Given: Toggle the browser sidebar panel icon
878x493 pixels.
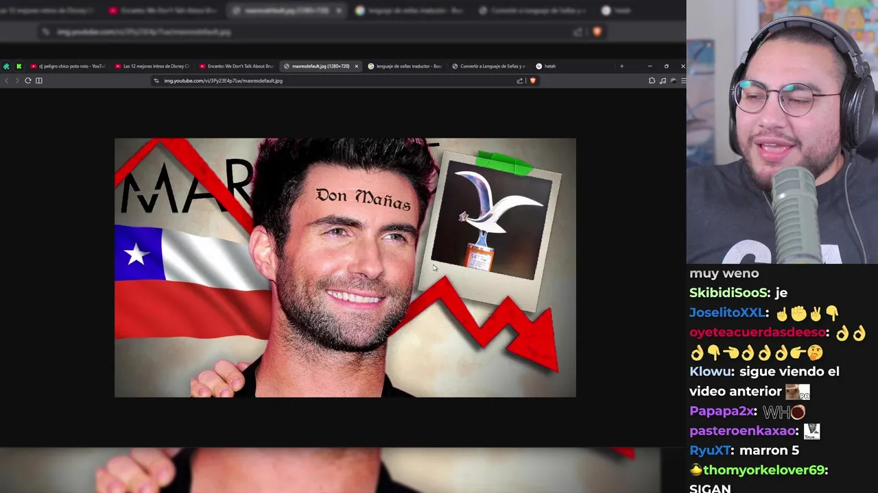Looking at the screenshot, I should tap(39, 81).
